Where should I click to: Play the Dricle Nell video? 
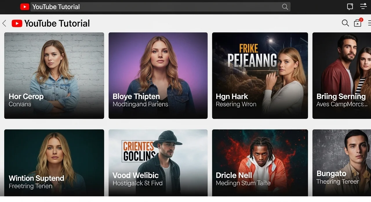(260, 163)
